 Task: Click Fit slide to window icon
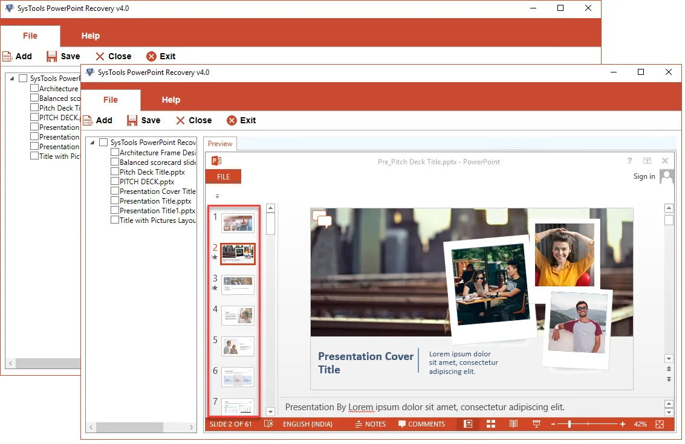coord(660,424)
